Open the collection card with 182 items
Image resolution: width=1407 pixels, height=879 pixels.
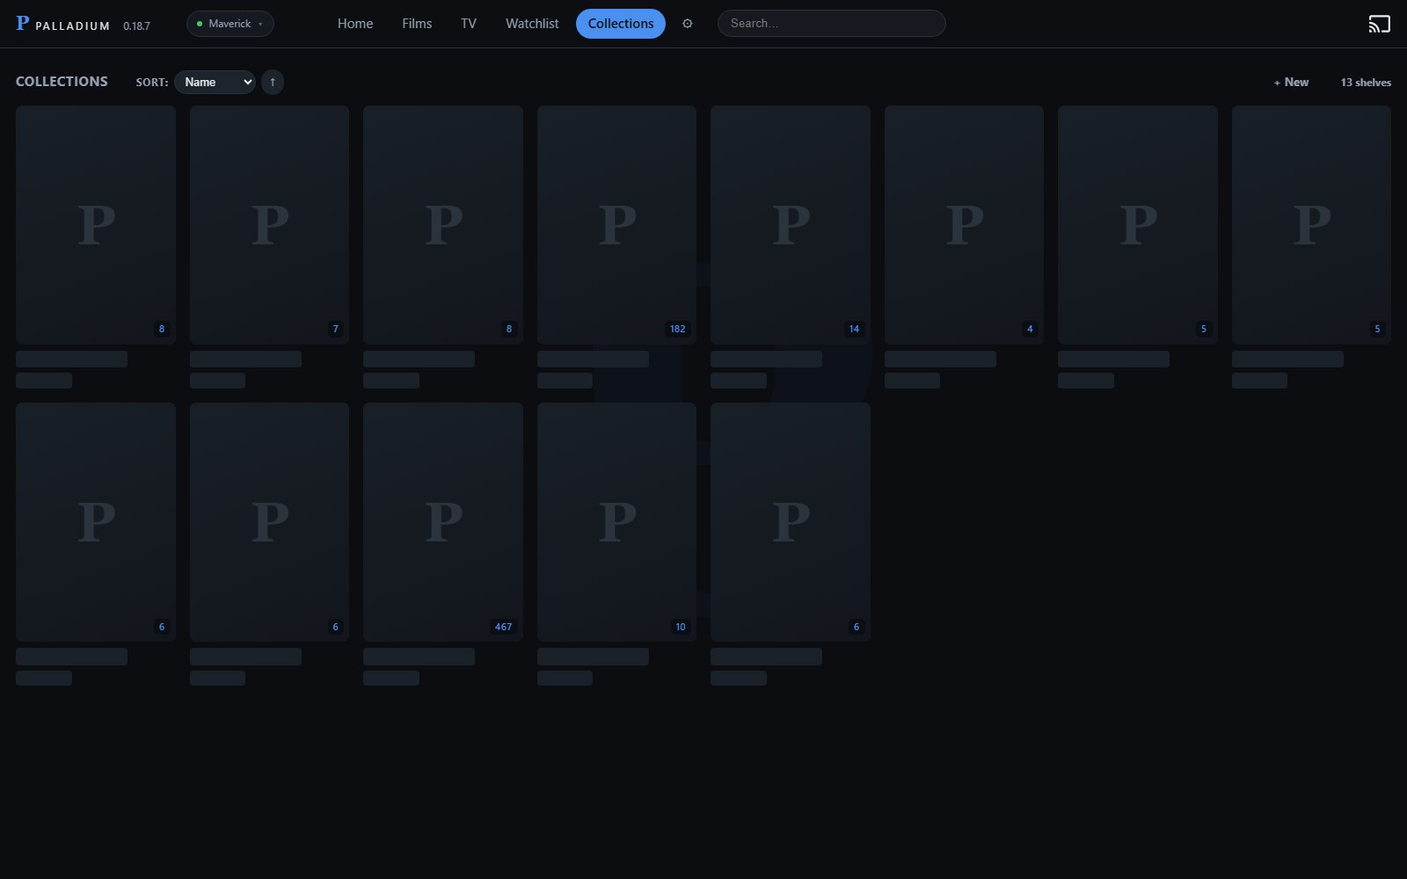pyautogui.click(x=616, y=225)
